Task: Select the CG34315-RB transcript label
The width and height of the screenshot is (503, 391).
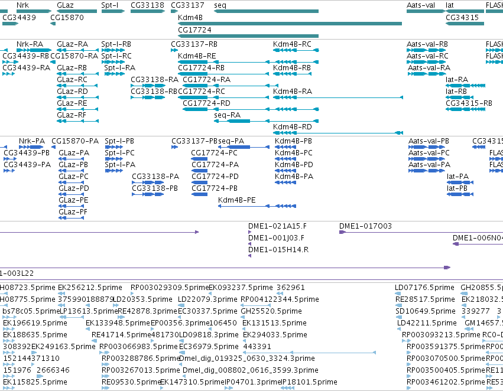Action: pyautogui.click(x=469, y=103)
